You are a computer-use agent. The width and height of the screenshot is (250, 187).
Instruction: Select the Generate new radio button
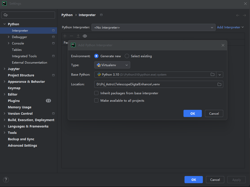pyautogui.click(x=96, y=56)
